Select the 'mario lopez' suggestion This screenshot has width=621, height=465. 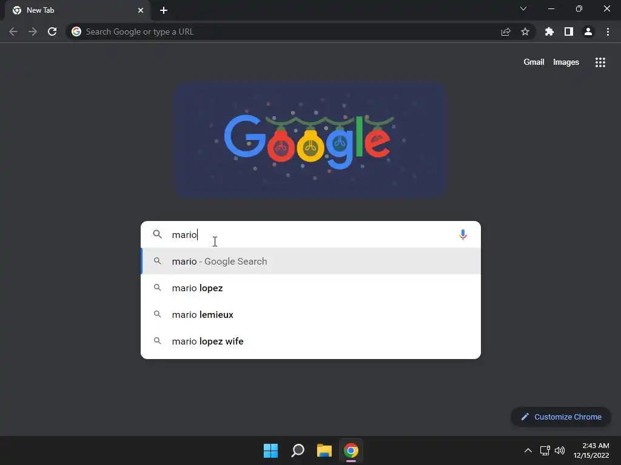tap(311, 288)
